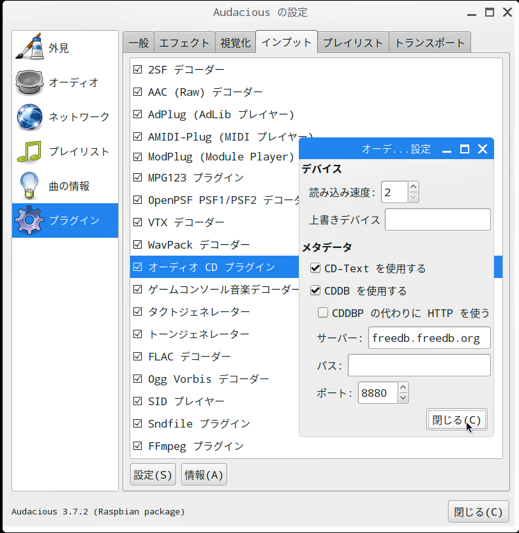Minimize the Audacious の設定 window

point(472,13)
